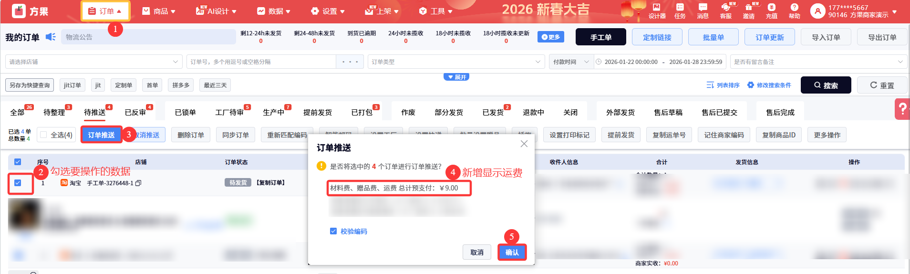Open the 商品 top menu dropdown
This screenshot has height=274, width=910.
tap(159, 11)
